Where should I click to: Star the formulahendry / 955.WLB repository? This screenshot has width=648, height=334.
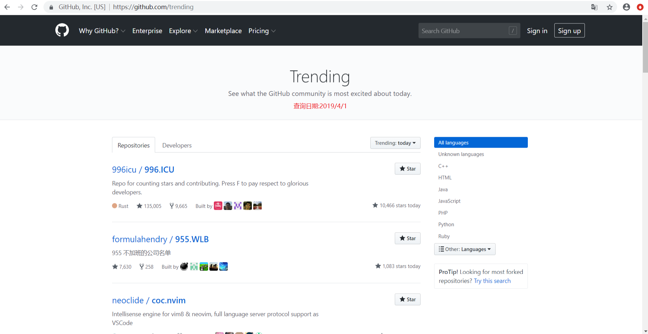coord(407,238)
